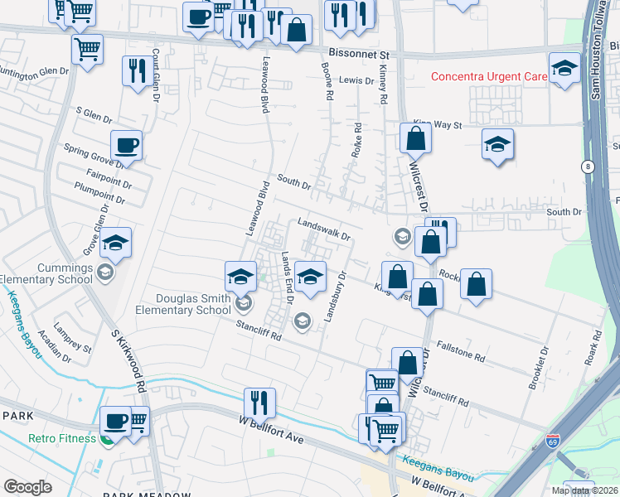This screenshot has height=497, width=620.
Task: Select the Spring Grove Dr street label
Action: coord(94,156)
